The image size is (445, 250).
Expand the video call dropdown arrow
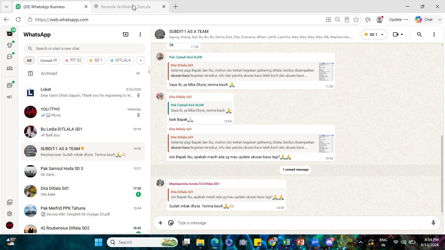pos(402,35)
